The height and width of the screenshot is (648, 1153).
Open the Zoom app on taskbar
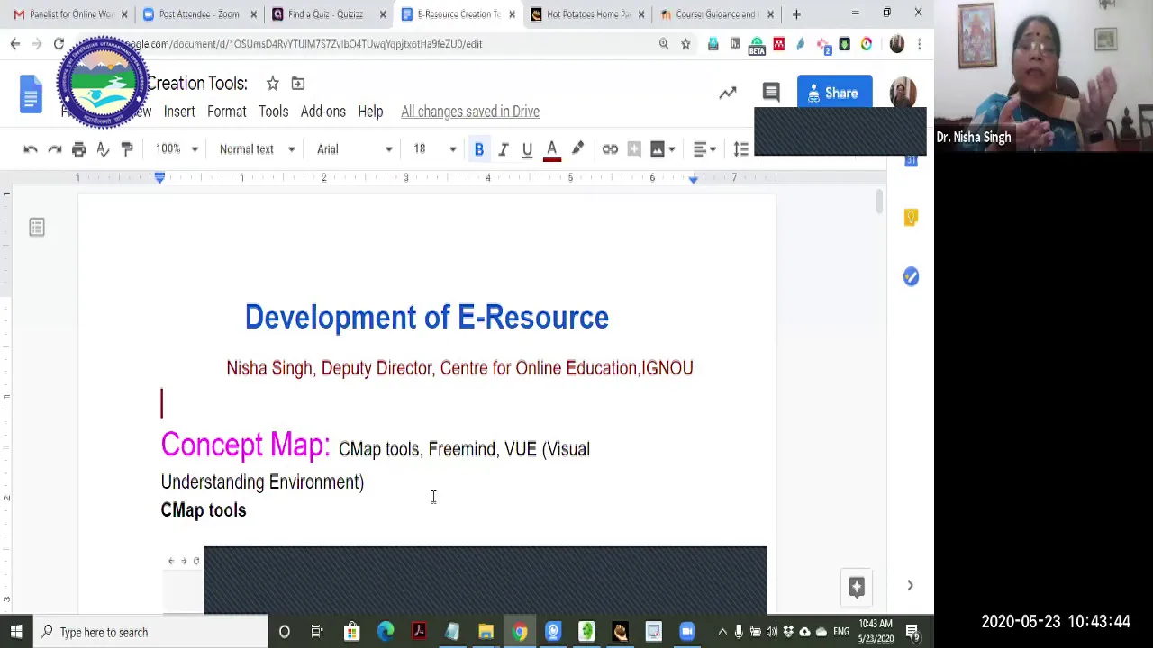tap(686, 632)
